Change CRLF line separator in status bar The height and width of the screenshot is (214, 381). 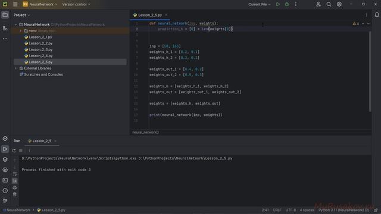click(277, 210)
